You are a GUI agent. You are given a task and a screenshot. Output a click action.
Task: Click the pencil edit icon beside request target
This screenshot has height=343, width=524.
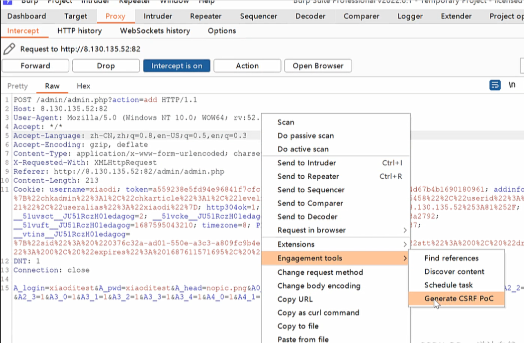pyautogui.click(x=9, y=49)
